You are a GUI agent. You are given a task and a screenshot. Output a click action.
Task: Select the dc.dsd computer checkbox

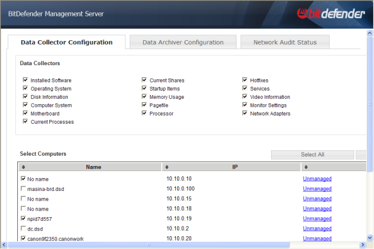23,229
